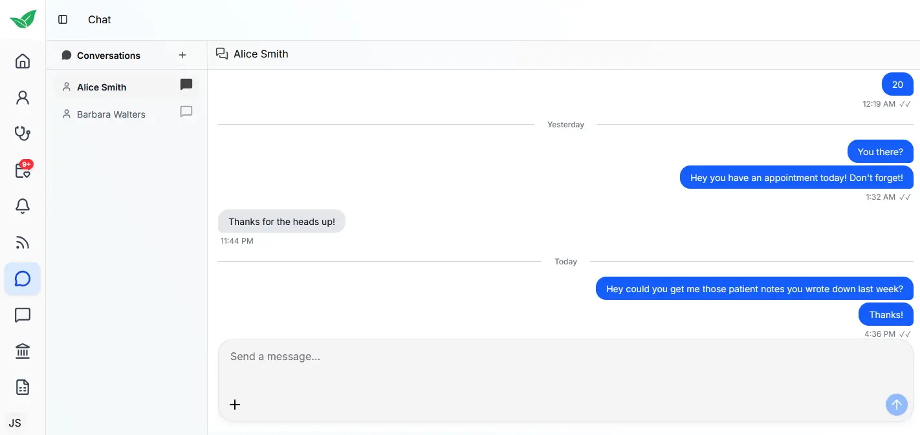Toggle the sidebar collapse panel icon
Viewport: 920px width, 435px height.
(x=62, y=19)
